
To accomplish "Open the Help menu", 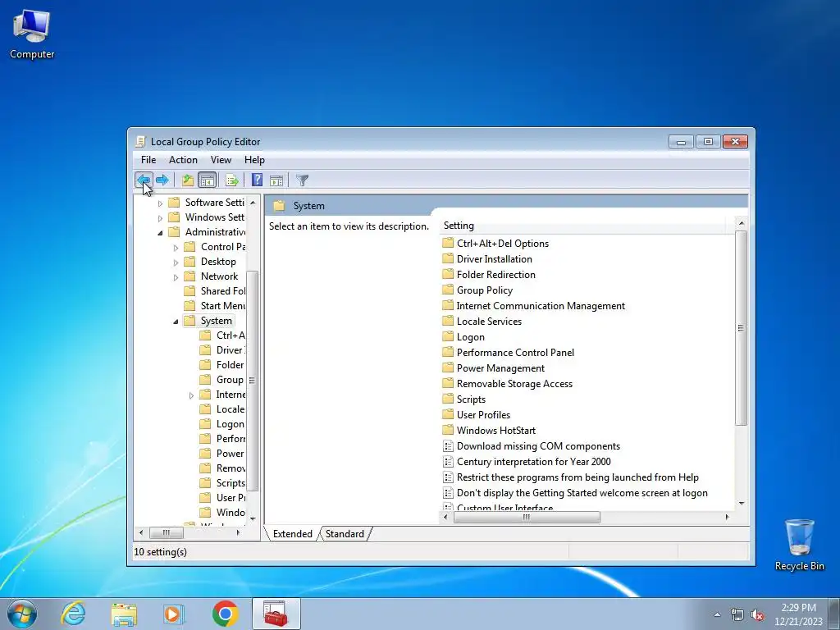I will pos(254,160).
